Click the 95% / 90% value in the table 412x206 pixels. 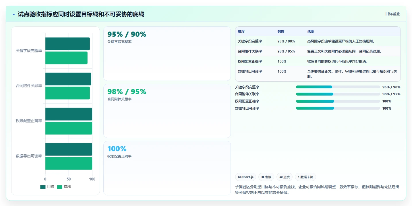[x=286, y=41]
